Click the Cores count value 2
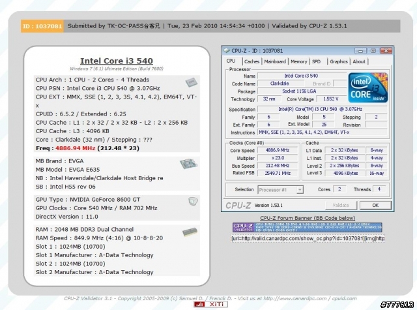Viewport: 417px width, 310px height. pos(339,189)
